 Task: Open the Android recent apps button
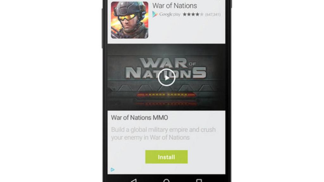coord(199,180)
